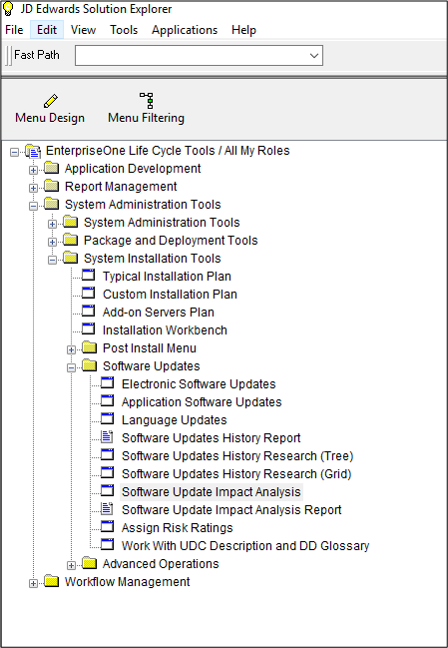Viewport: 448px width, 648px height.
Task: Select the Add-on Servers Plan label
Action: click(159, 313)
